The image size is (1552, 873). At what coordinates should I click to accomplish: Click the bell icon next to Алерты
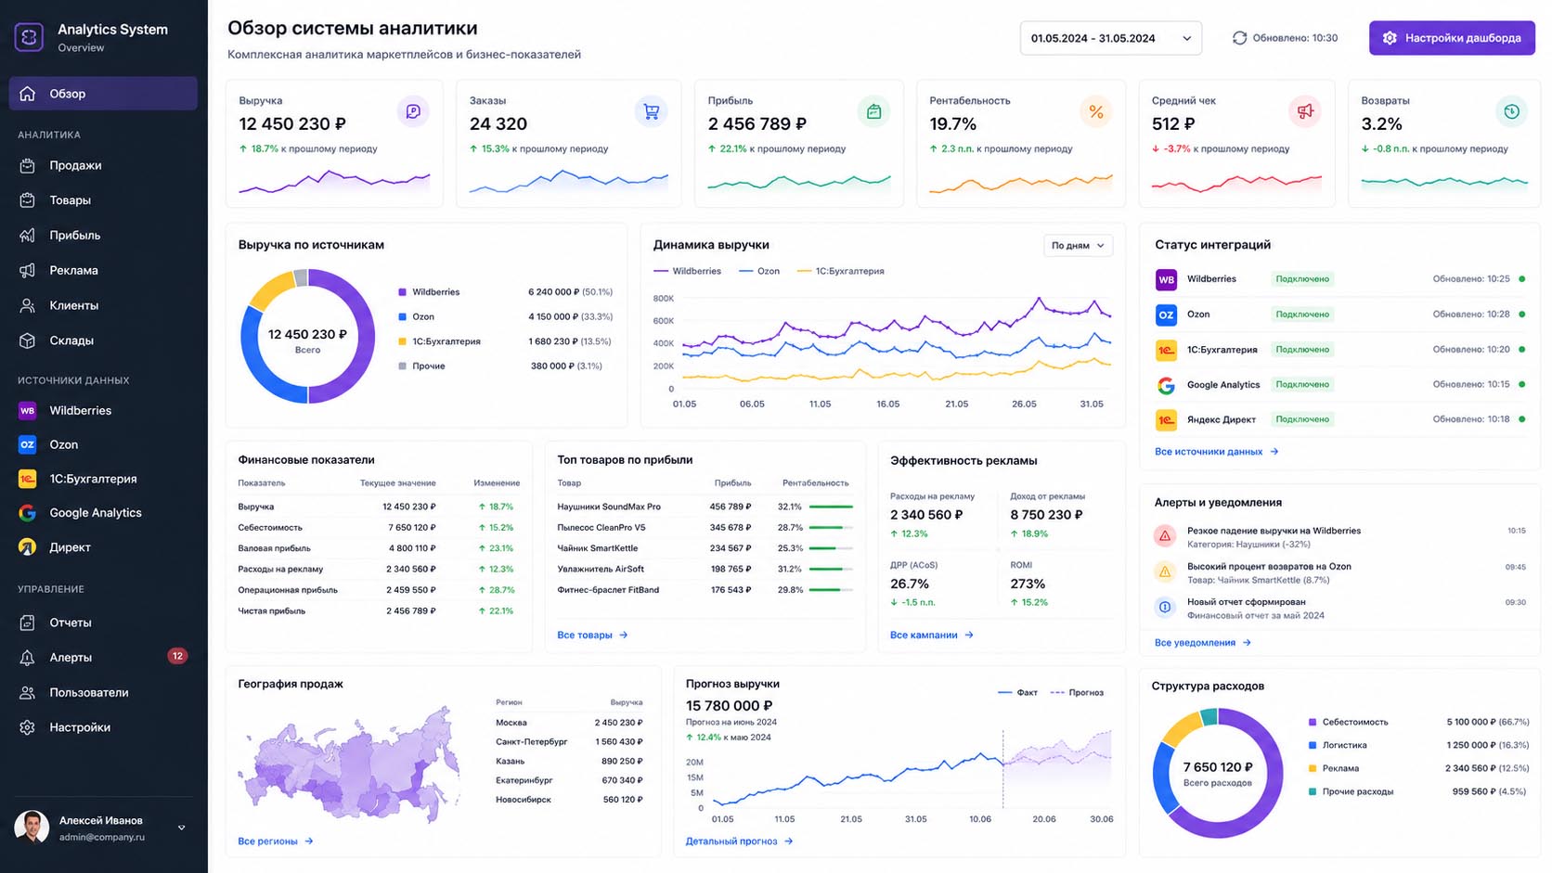coord(28,658)
